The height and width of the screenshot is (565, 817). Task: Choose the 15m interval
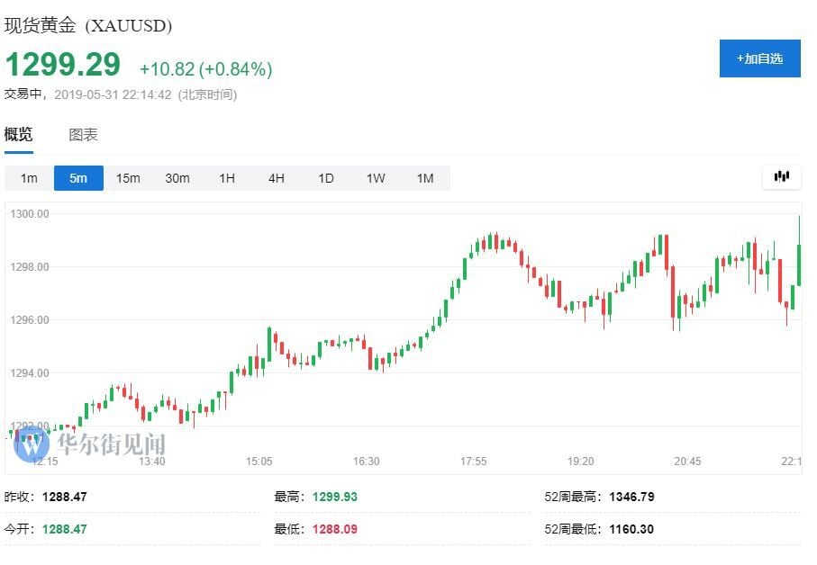coord(128,178)
